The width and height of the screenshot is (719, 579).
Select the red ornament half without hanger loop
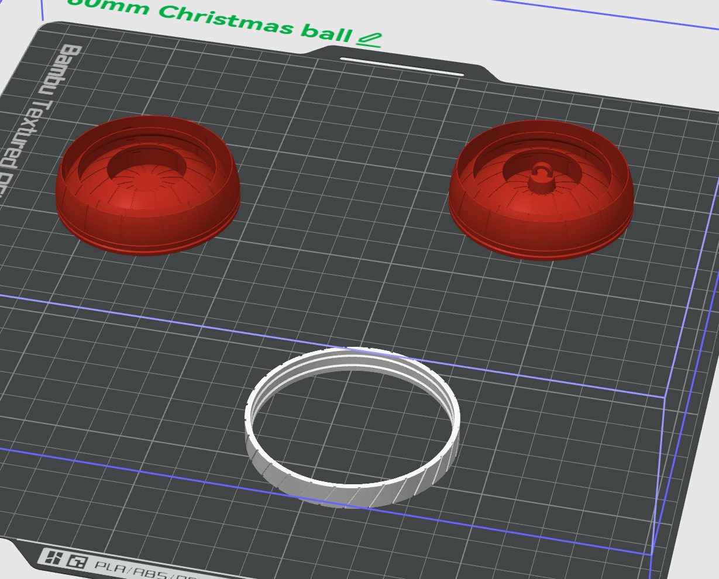coord(147,184)
